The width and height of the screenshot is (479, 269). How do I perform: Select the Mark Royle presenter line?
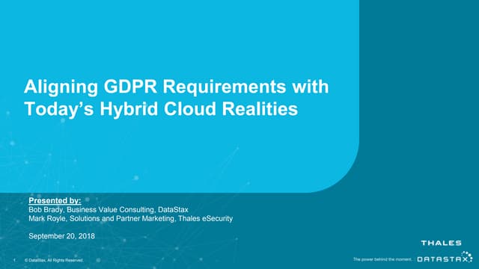[x=131, y=219]
